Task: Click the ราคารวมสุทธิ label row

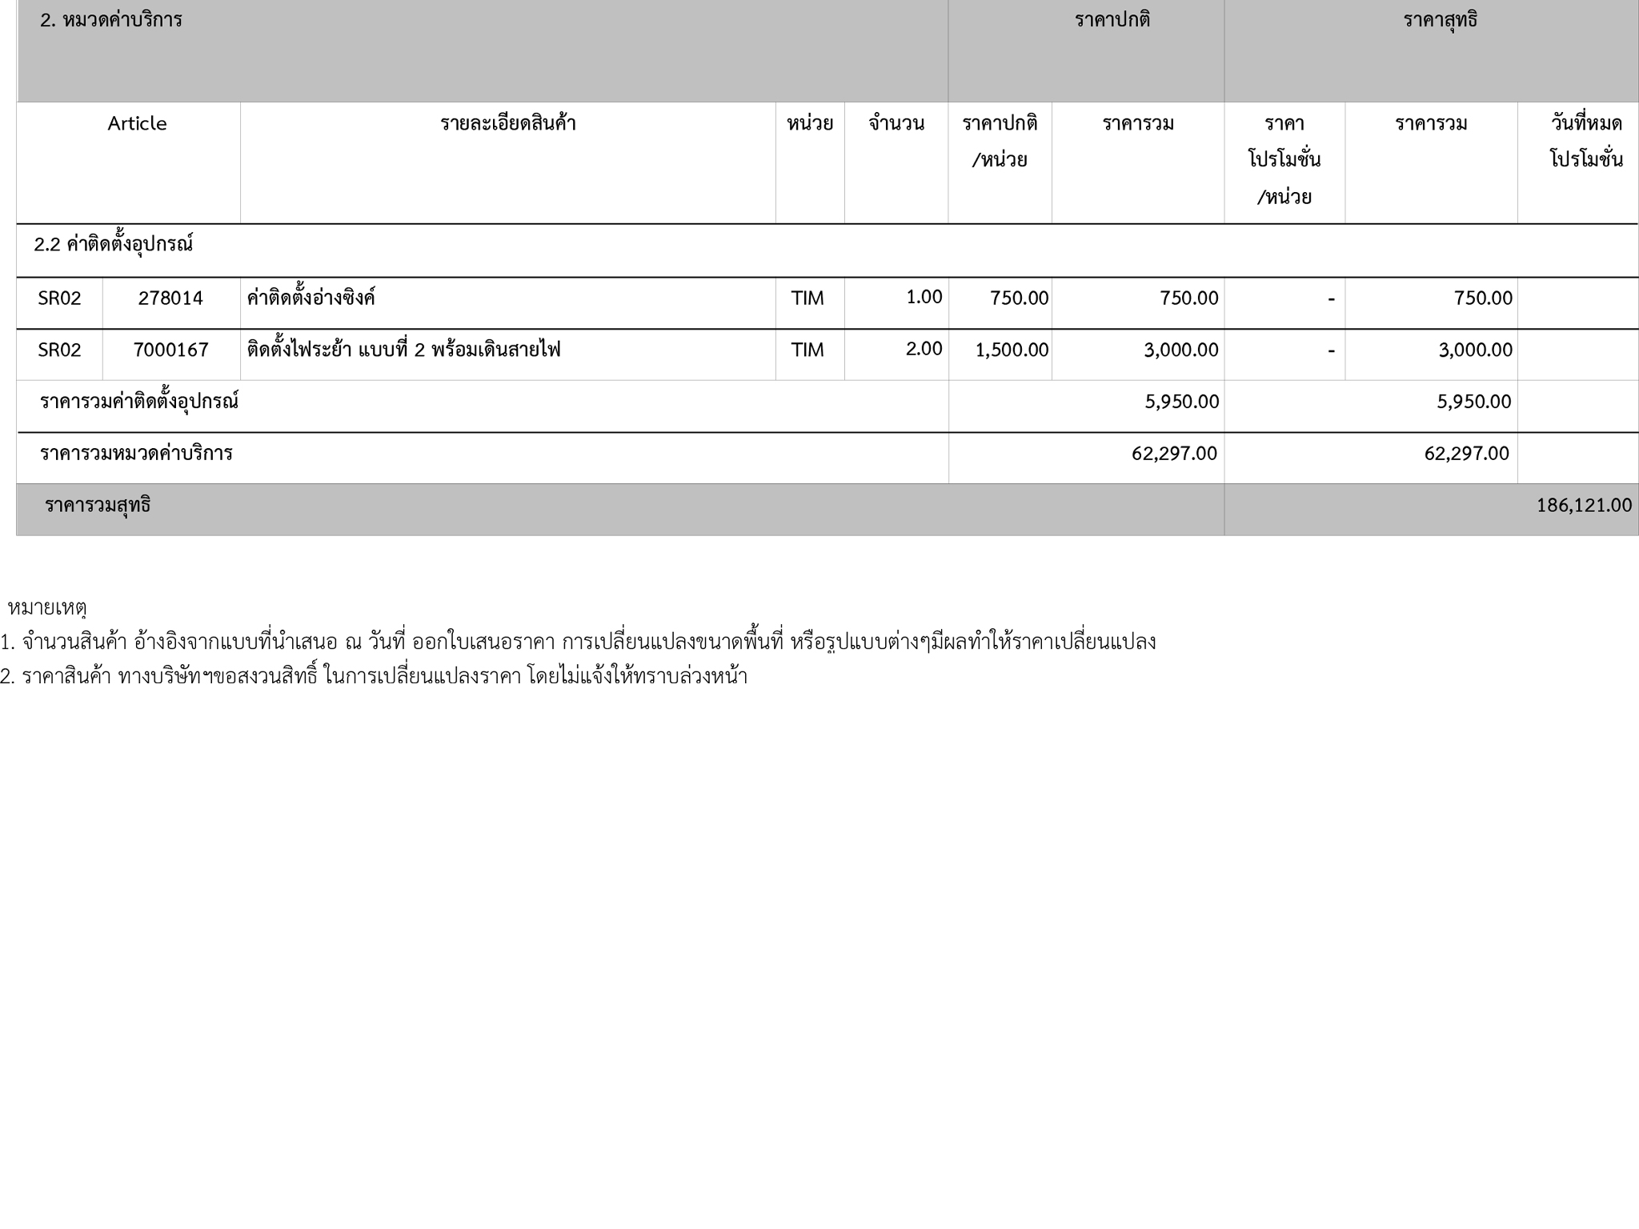Action: (x=98, y=506)
